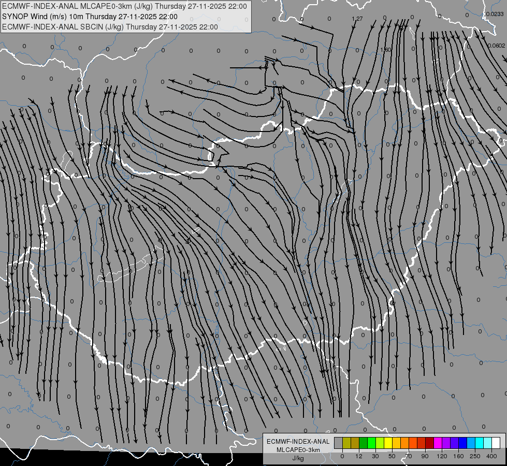Select the bright green legend swatch
The width and height of the screenshot is (507, 466).
coord(371,443)
